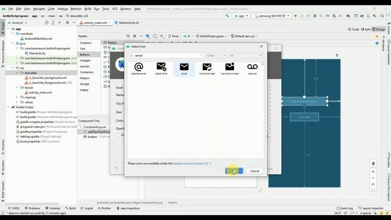Open the Filled style dropdown
The height and width of the screenshot is (220, 391).
coord(216,56)
